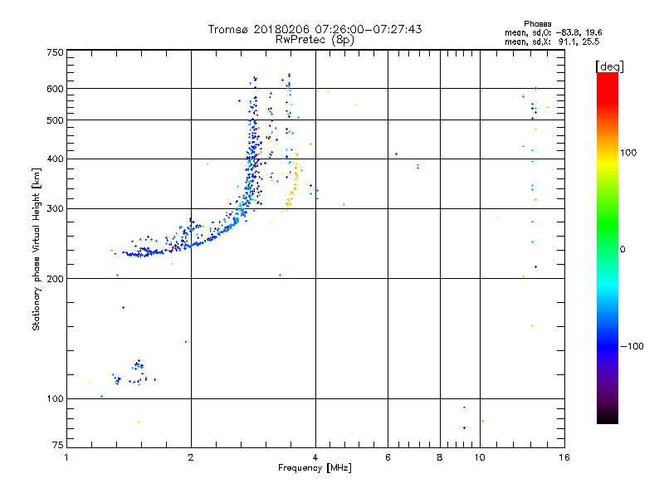This screenshot has width=664, height=498.
Task: Click the x-axis tick label '6'
Action: (x=388, y=458)
